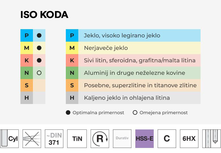Click the orange S swatch in legend
The width and height of the screenshot is (221, 153).
pos(72,85)
